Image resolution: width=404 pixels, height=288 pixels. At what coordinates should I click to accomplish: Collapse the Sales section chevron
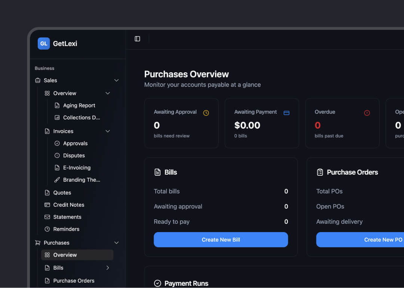(116, 81)
